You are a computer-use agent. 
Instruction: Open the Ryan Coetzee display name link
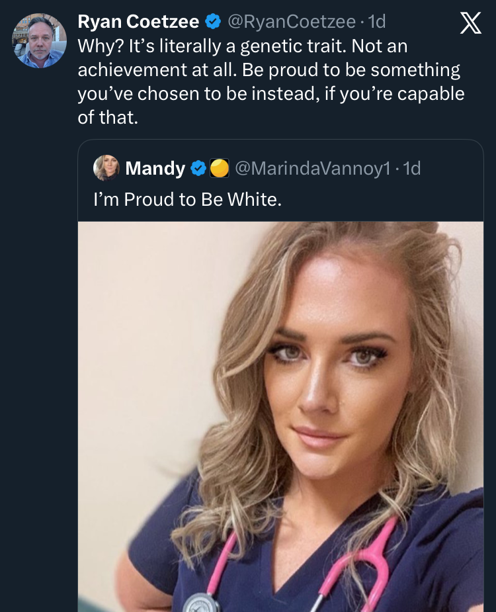tap(138, 22)
